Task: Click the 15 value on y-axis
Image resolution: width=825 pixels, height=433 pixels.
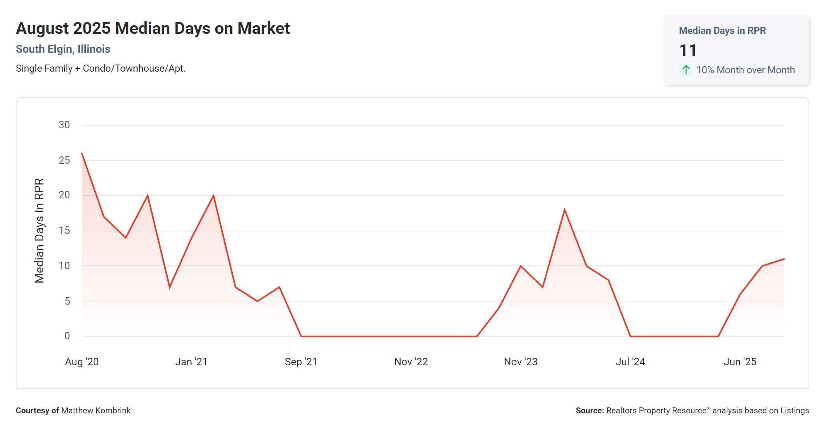Action: coord(64,231)
